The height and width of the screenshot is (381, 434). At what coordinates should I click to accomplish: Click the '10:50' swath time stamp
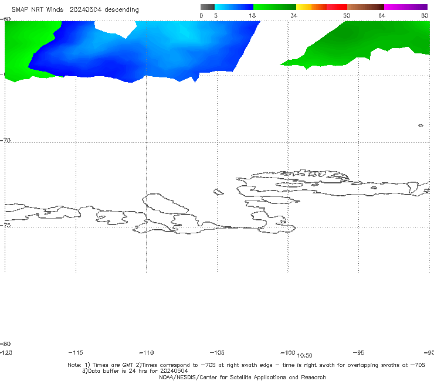click(304, 356)
